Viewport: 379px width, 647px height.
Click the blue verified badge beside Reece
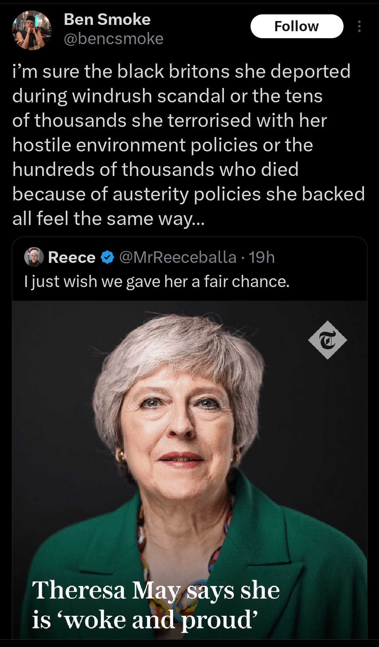click(x=107, y=257)
